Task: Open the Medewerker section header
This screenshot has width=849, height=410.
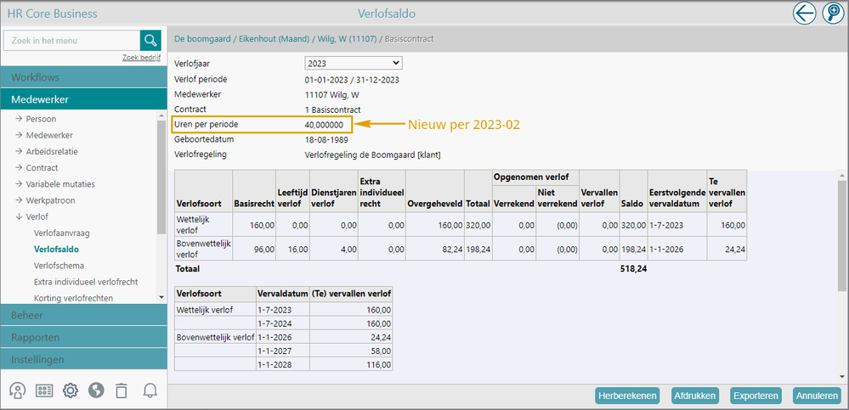Action: coord(83,99)
